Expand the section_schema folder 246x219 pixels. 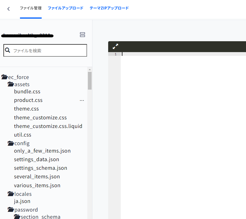[x=17, y=217]
